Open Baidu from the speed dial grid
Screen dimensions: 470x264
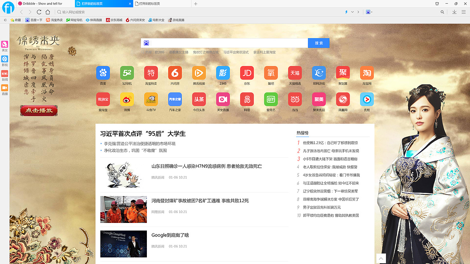pyautogui.click(x=103, y=73)
